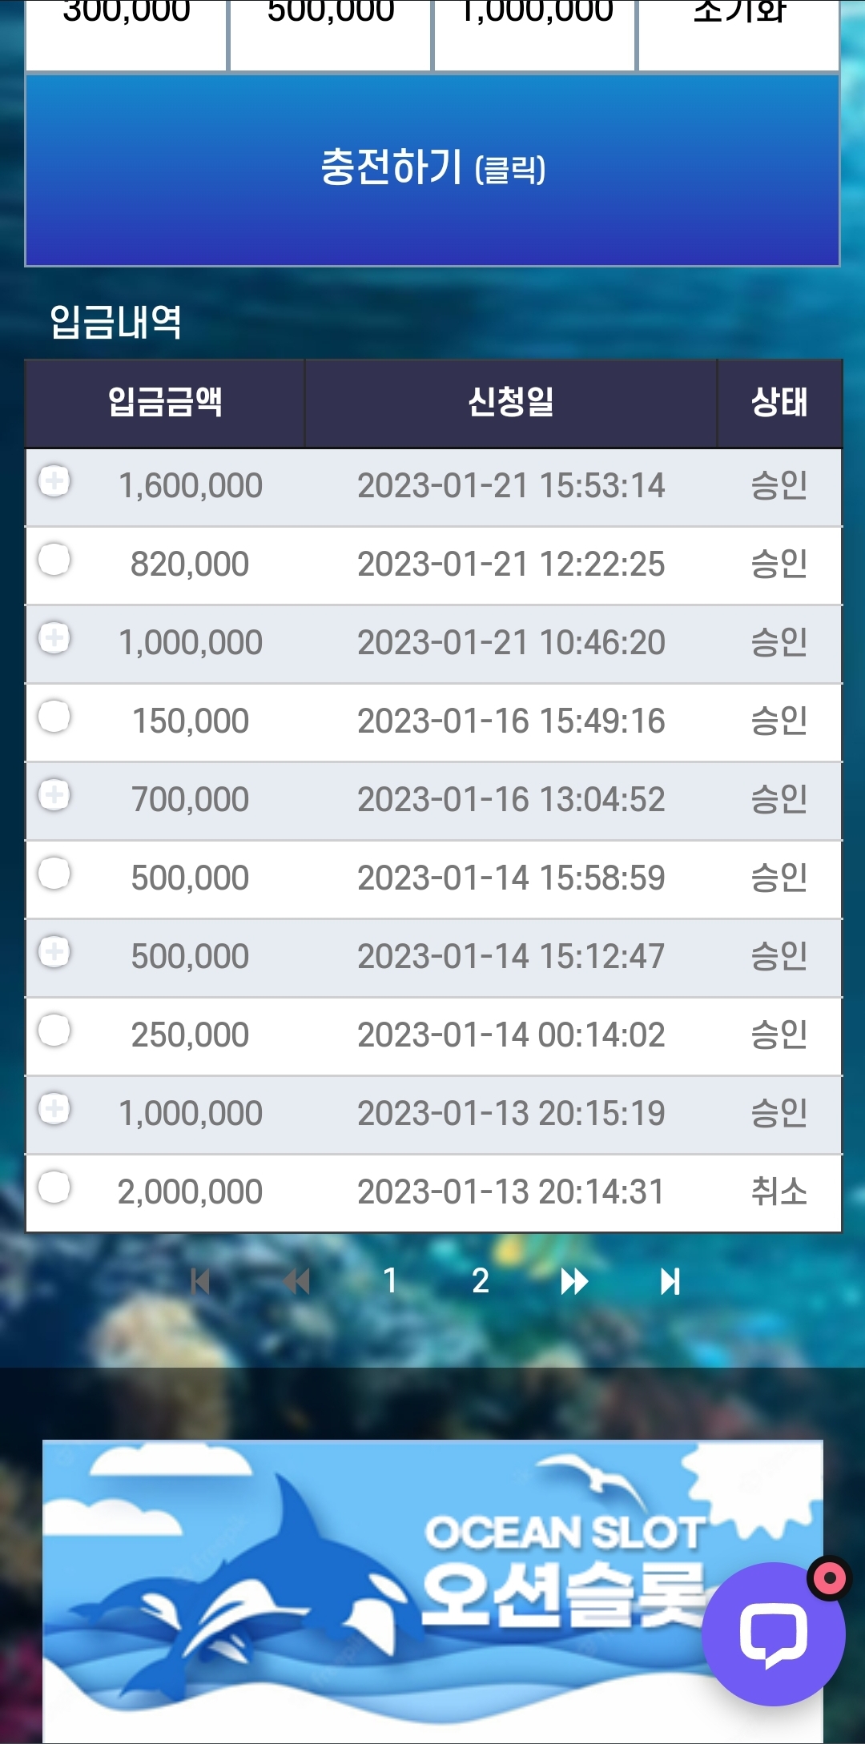Select the circle beside 150,000 deposit

[x=54, y=716]
